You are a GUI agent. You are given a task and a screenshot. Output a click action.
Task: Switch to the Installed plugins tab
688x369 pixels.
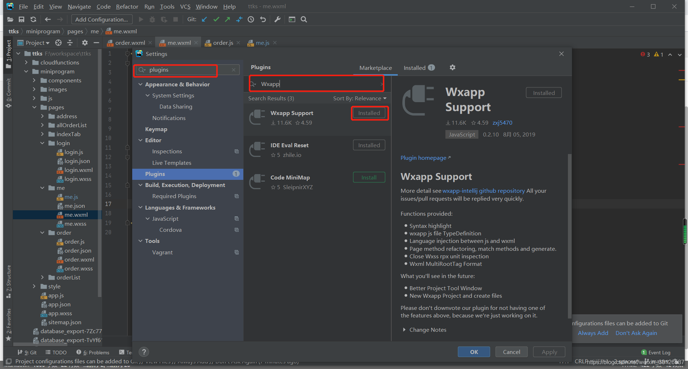(419, 68)
